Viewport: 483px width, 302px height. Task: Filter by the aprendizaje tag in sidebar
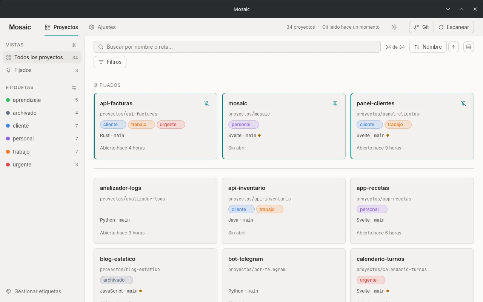tap(42, 100)
